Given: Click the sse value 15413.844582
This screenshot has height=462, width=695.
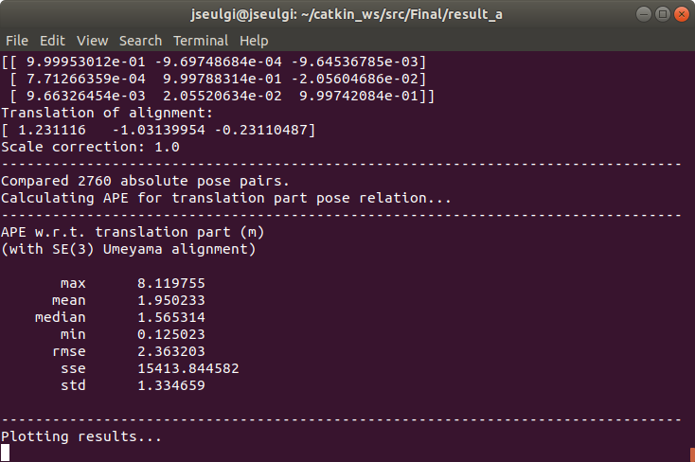Looking at the screenshot, I should tap(188, 368).
